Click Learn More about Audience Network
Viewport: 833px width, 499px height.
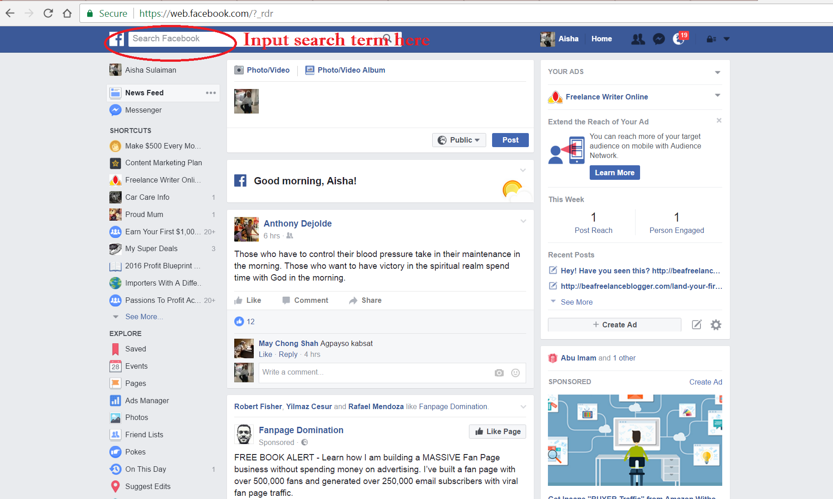[x=615, y=173]
